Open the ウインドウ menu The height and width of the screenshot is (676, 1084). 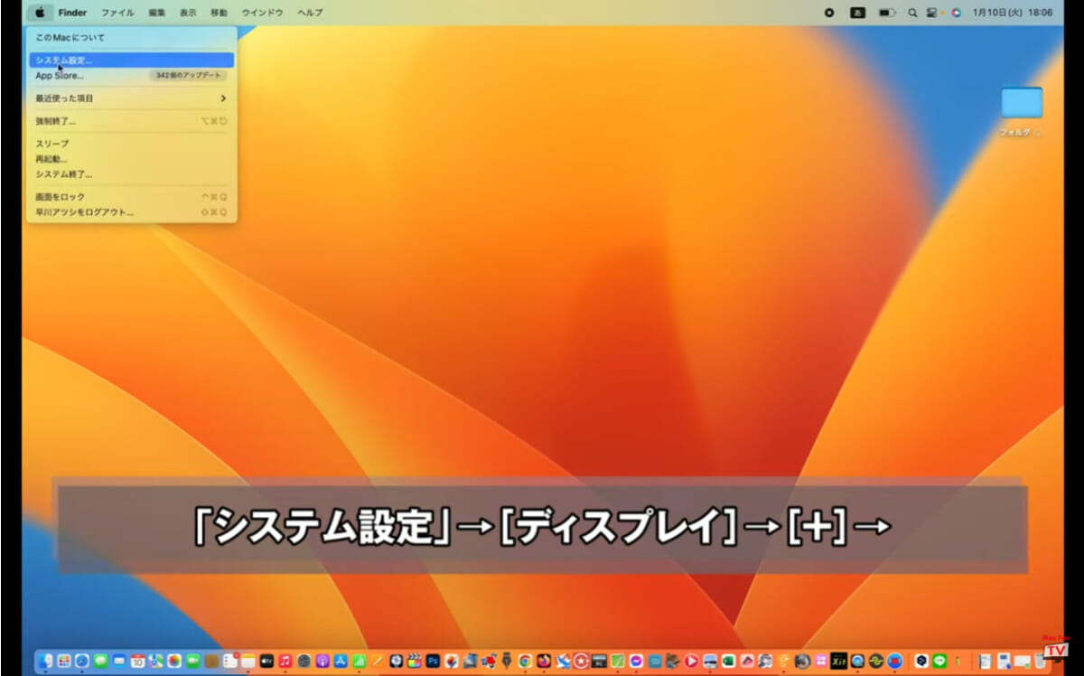pos(262,13)
